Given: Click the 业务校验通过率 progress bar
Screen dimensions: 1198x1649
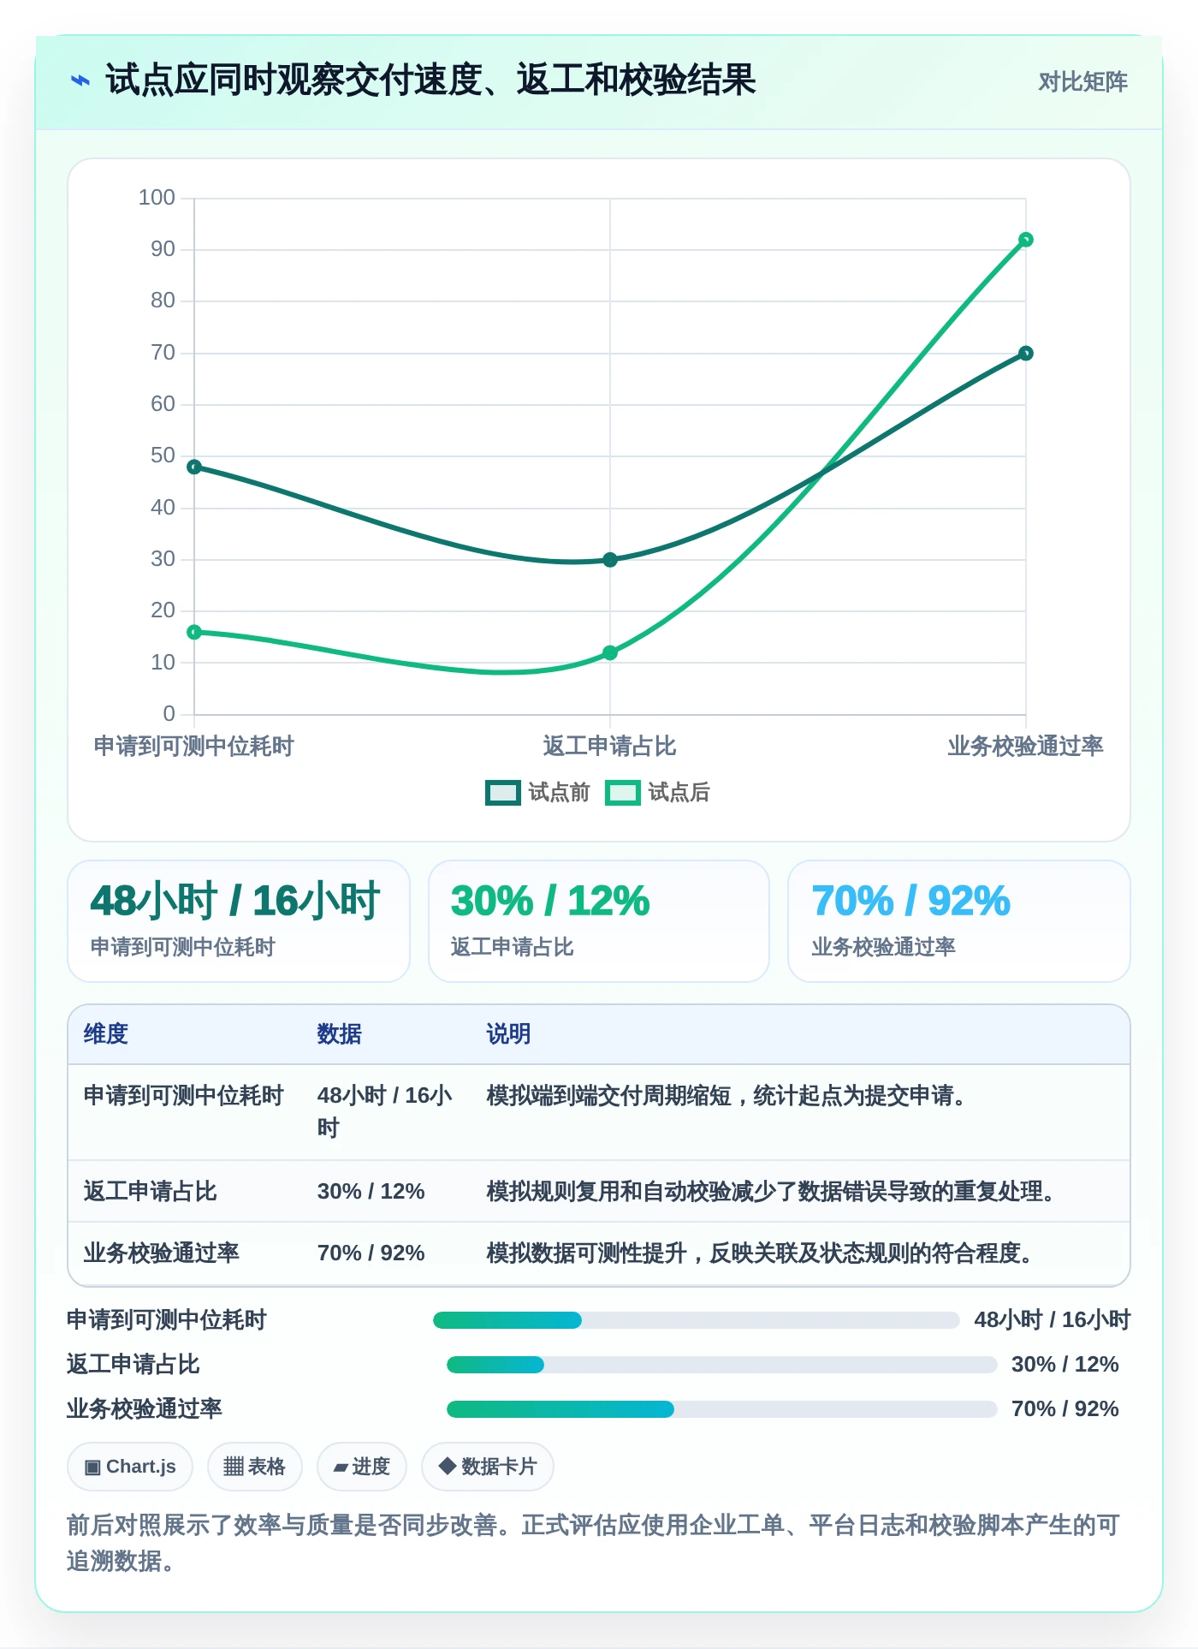Looking at the screenshot, I should pyautogui.click(x=722, y=1409).
